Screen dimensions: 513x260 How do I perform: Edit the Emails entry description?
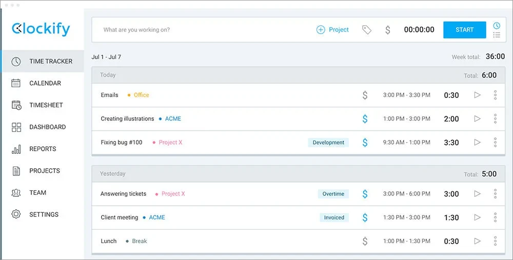(109, 95)
